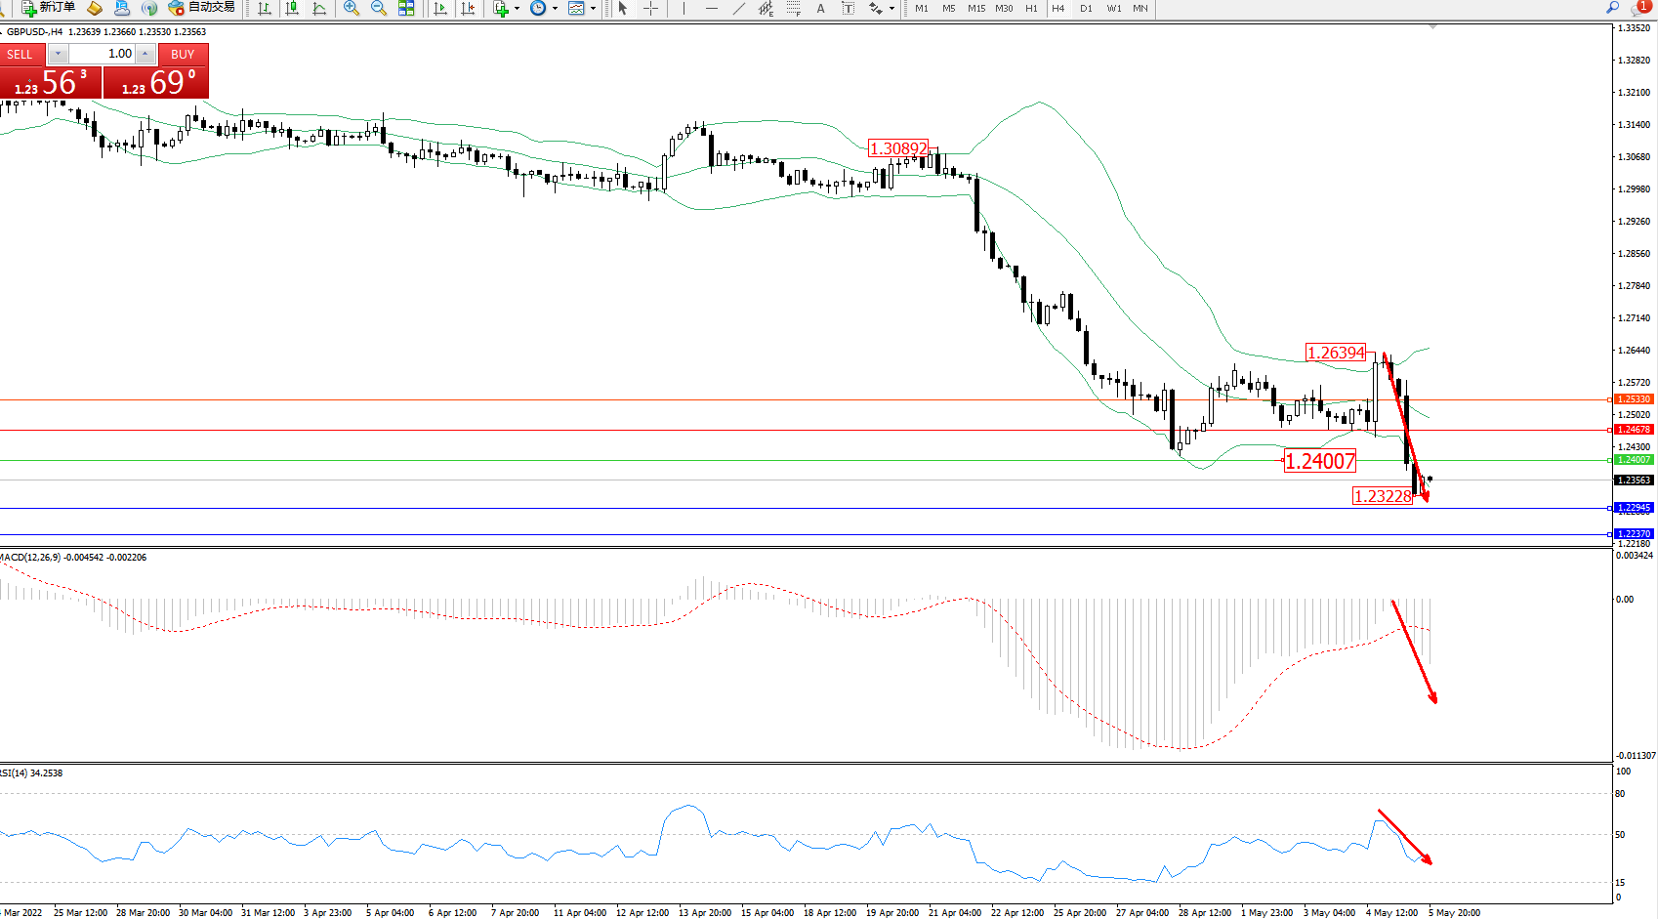Select the crosshair cursor tool

650,8
